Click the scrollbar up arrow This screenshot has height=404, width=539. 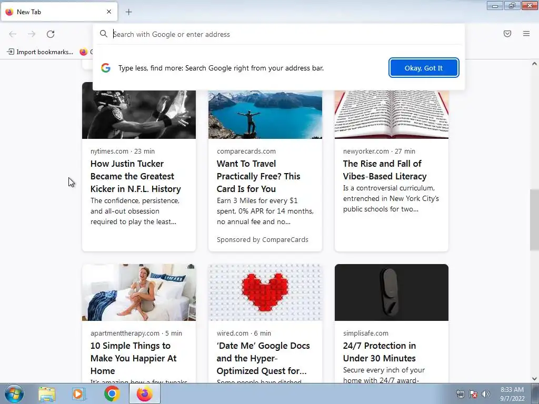pos(534,64)
